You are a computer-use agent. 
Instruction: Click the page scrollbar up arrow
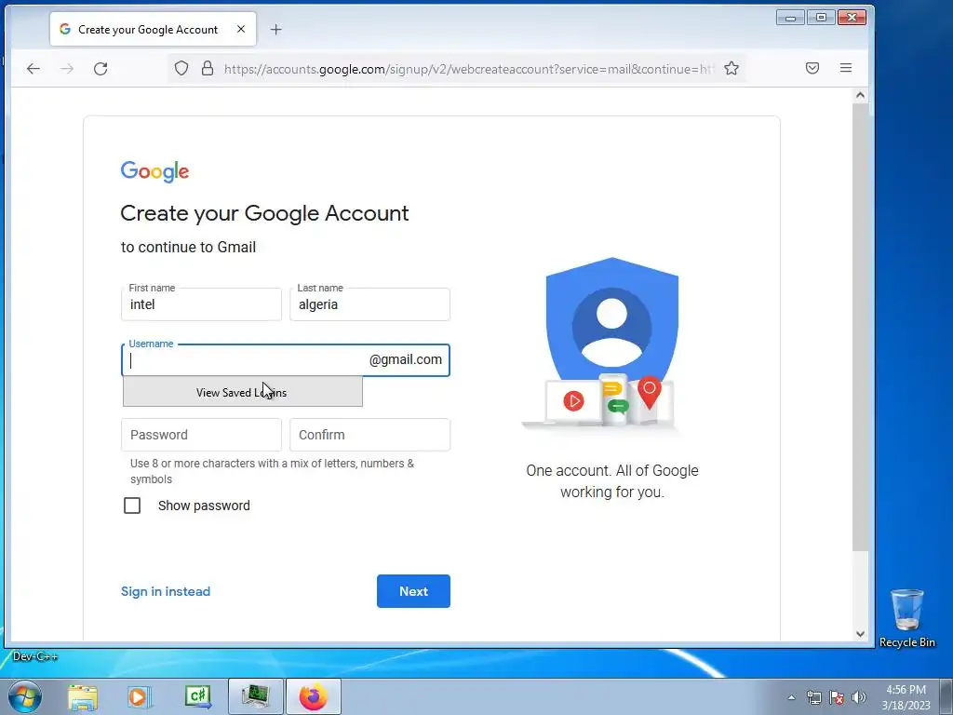pyautogui.click(x=860, y=95)
